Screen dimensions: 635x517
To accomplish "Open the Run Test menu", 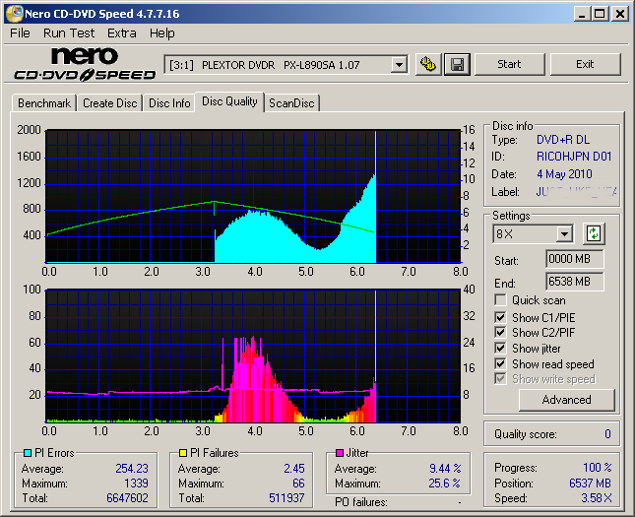I will [69, 32].
